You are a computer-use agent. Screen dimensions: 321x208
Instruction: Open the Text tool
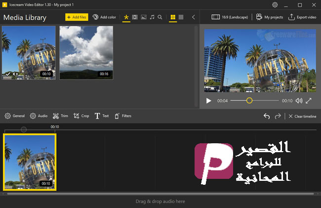(x=102, y=116)
